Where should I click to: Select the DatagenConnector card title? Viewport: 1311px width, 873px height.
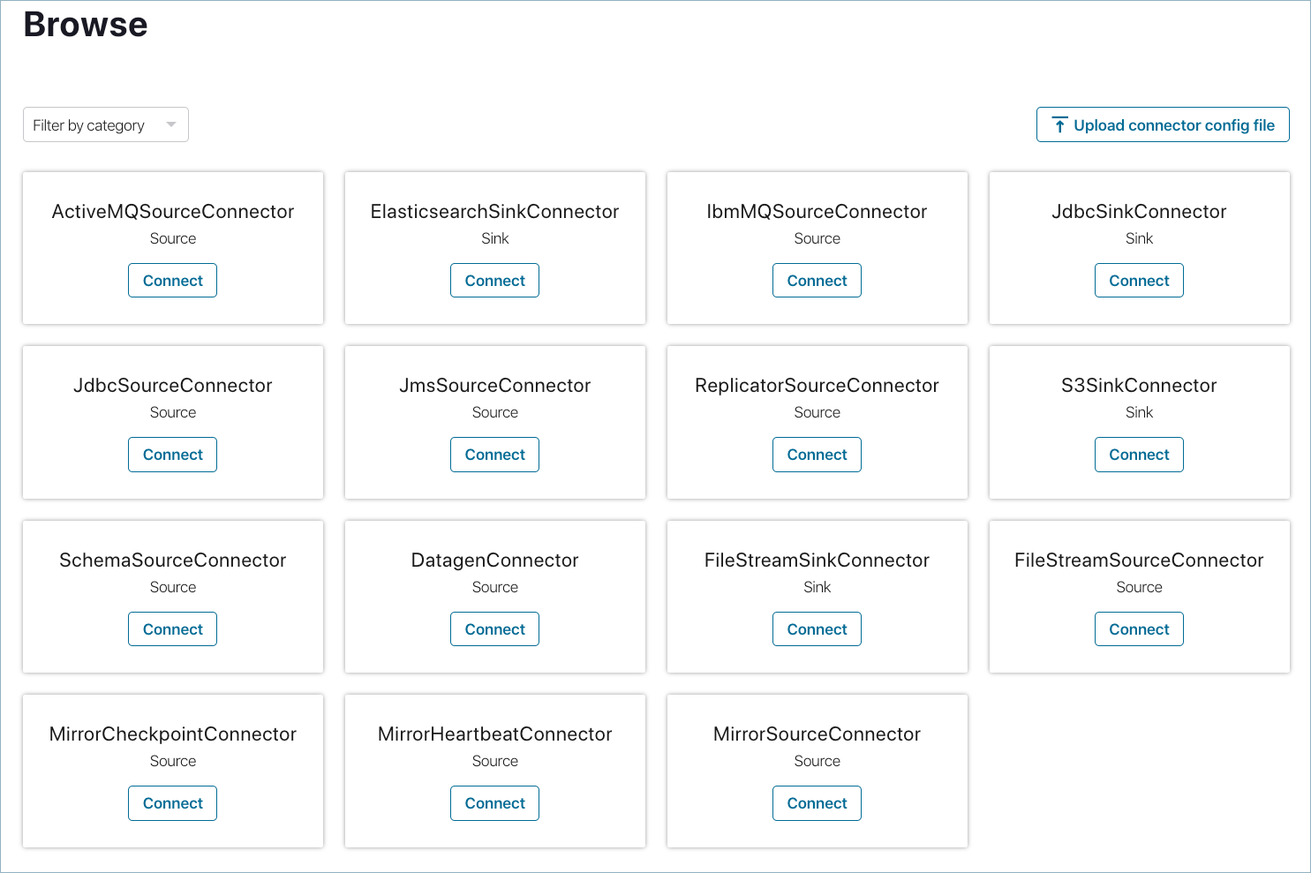click(494, 561)
